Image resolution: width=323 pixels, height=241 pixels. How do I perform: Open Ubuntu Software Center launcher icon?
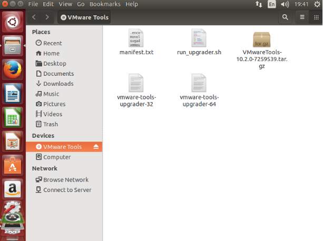13,166
